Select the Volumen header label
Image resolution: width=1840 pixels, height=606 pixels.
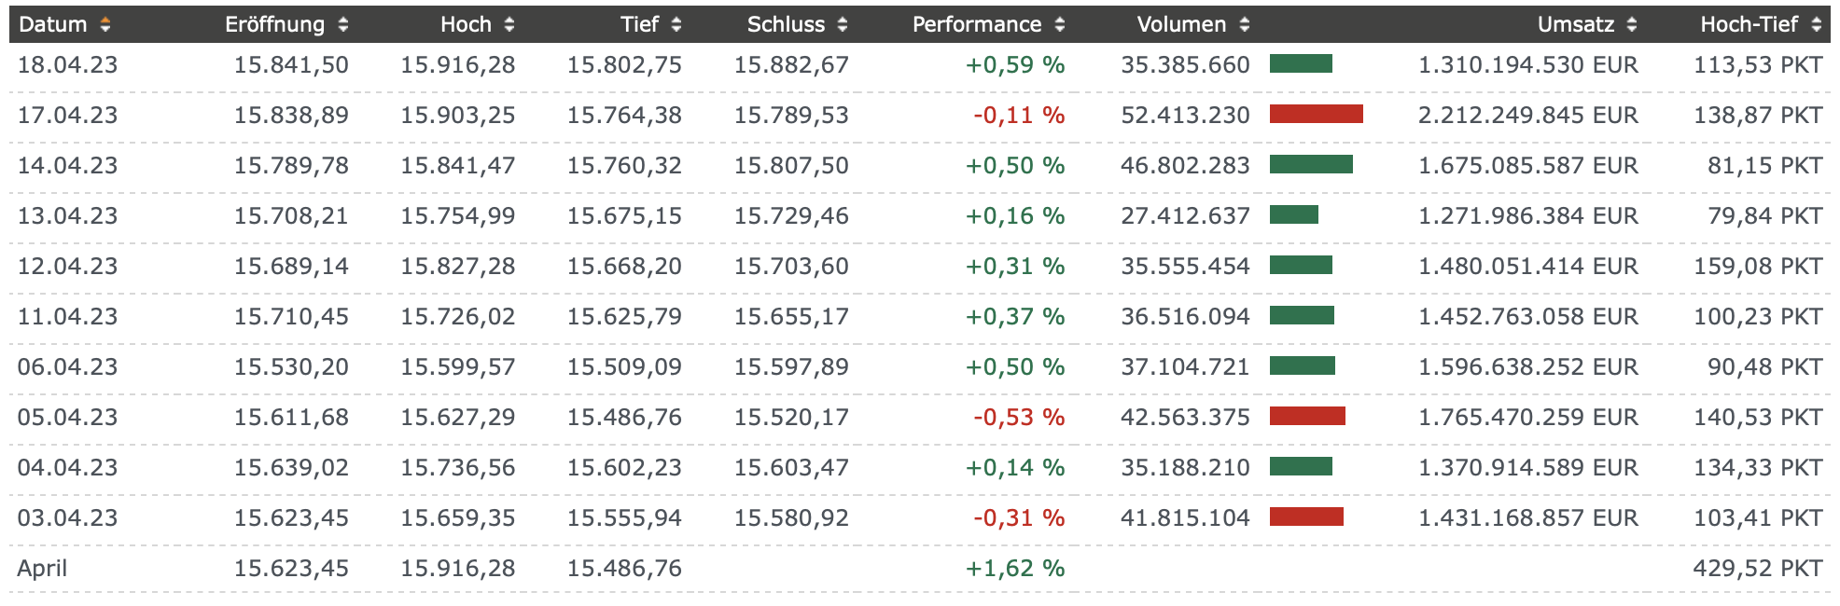coord(1181,25)
